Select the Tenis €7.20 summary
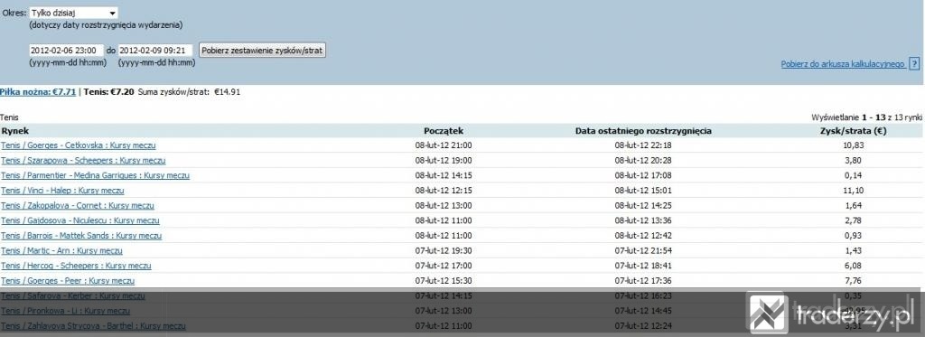This screenshot has height=337, width=925. (109, 92)
